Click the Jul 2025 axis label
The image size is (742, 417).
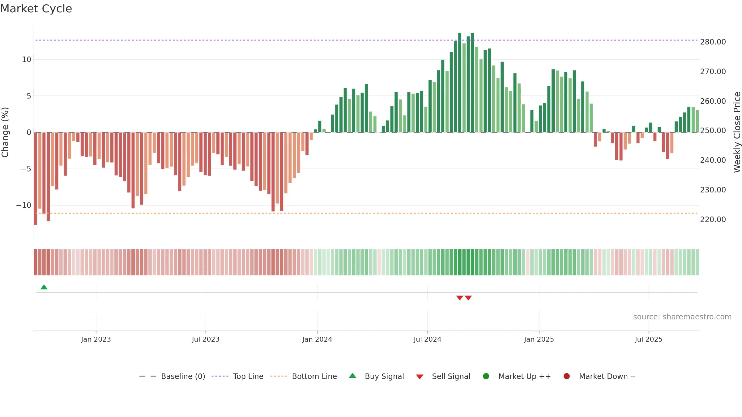tap(649, 339)
